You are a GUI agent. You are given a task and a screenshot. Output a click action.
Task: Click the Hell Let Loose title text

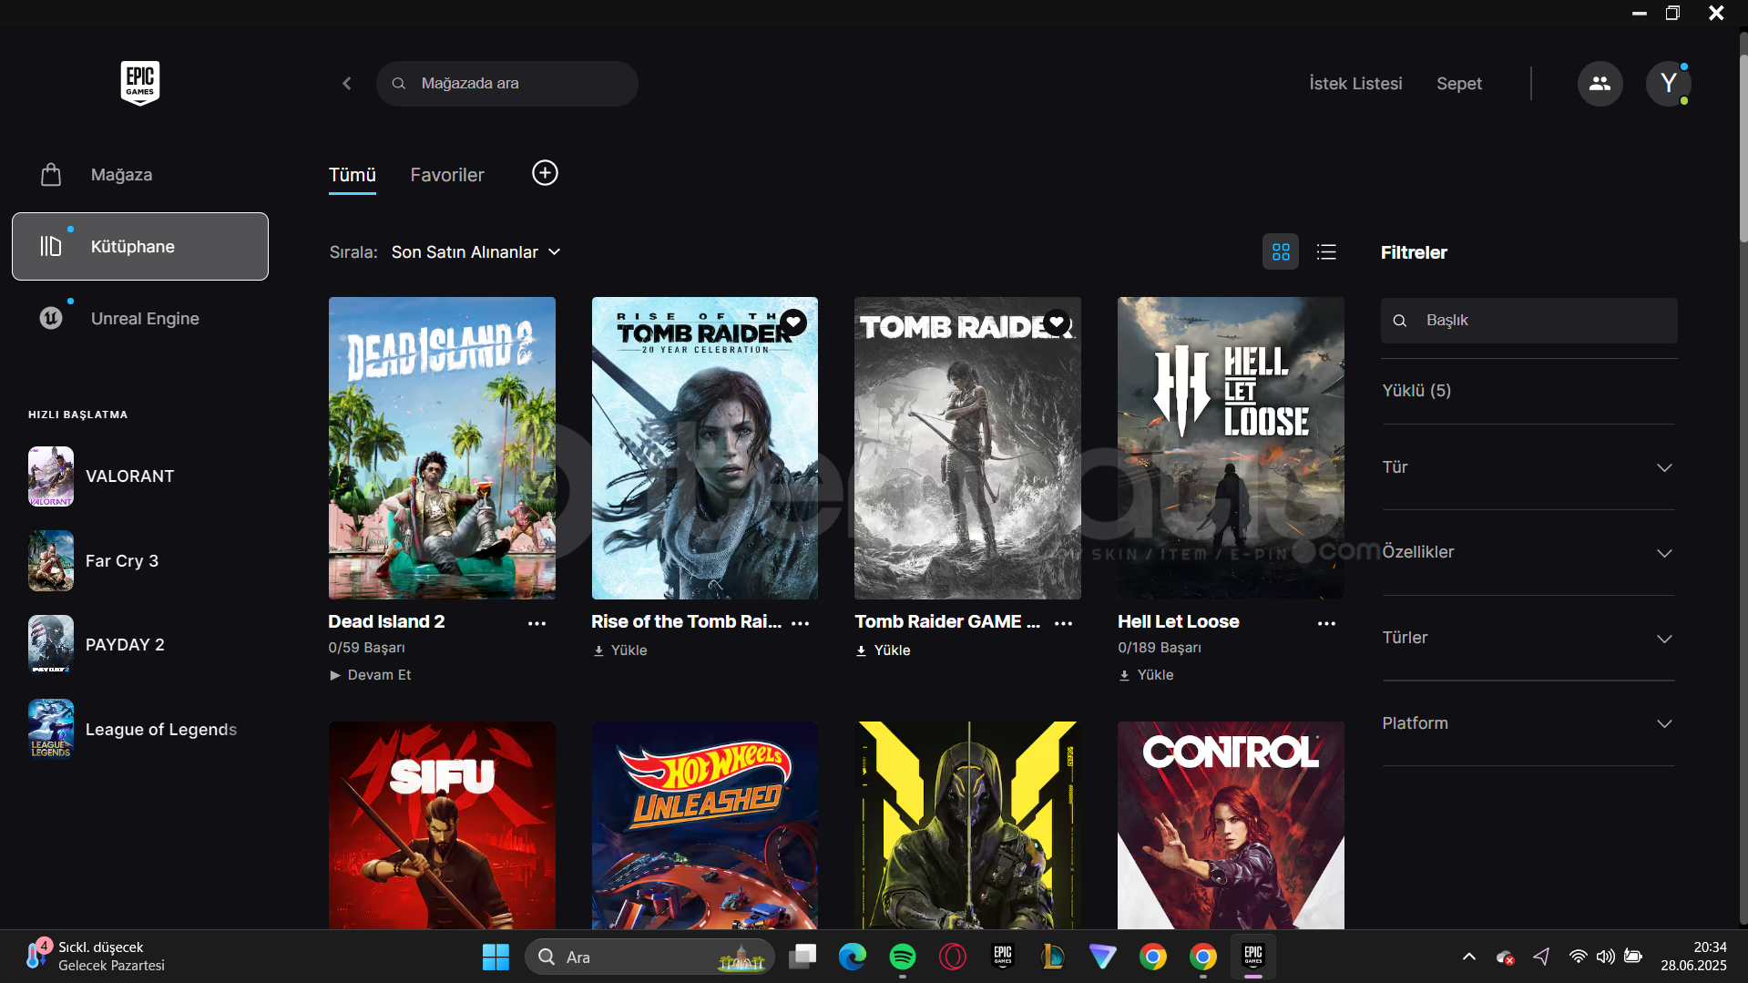click(x=1179, y=622)
